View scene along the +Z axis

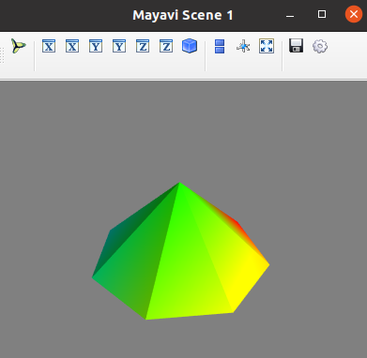point(166,46)
